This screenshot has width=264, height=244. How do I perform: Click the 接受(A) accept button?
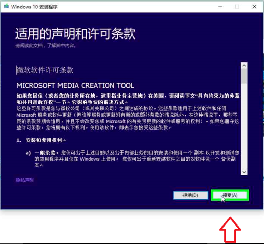[230, 195]
